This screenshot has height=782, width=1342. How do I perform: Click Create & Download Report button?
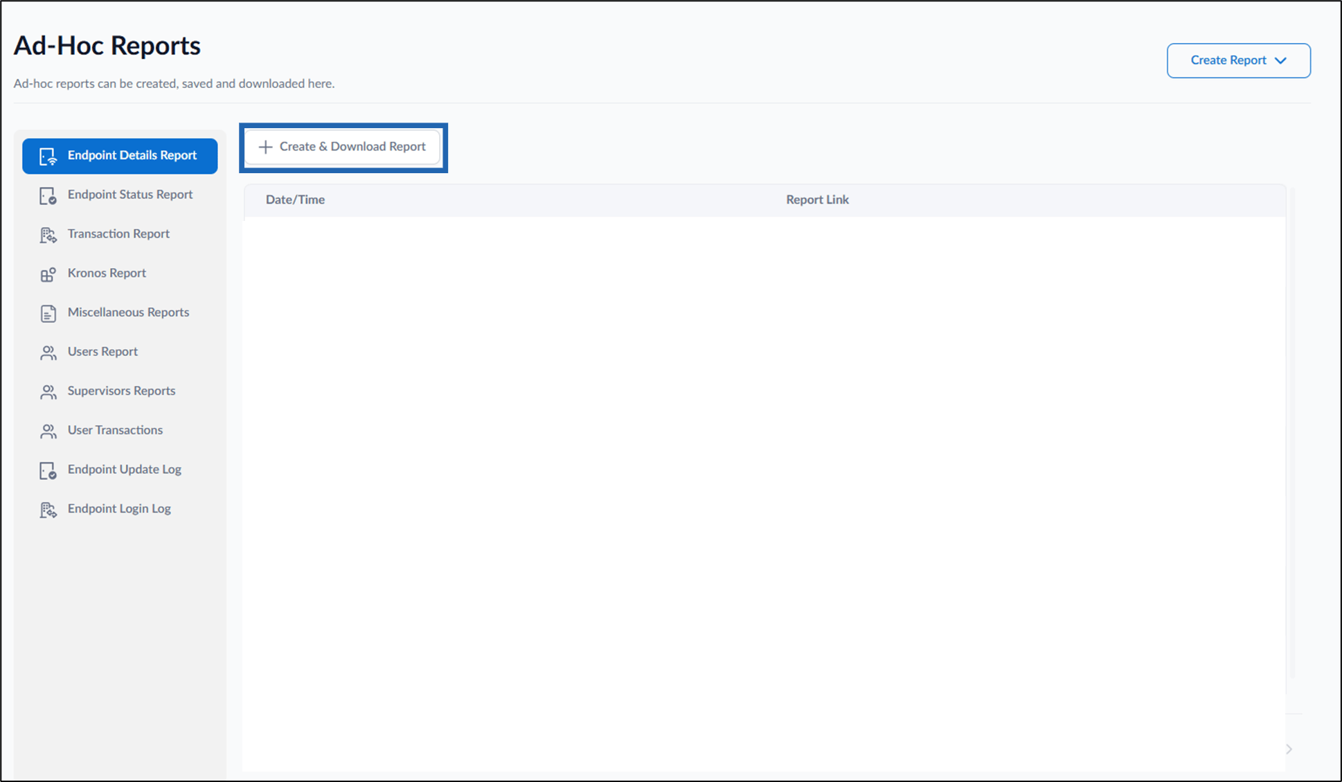[x=343, y=147]
